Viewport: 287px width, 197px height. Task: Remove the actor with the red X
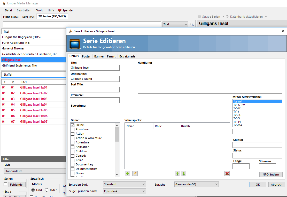[x=227, y=173]
